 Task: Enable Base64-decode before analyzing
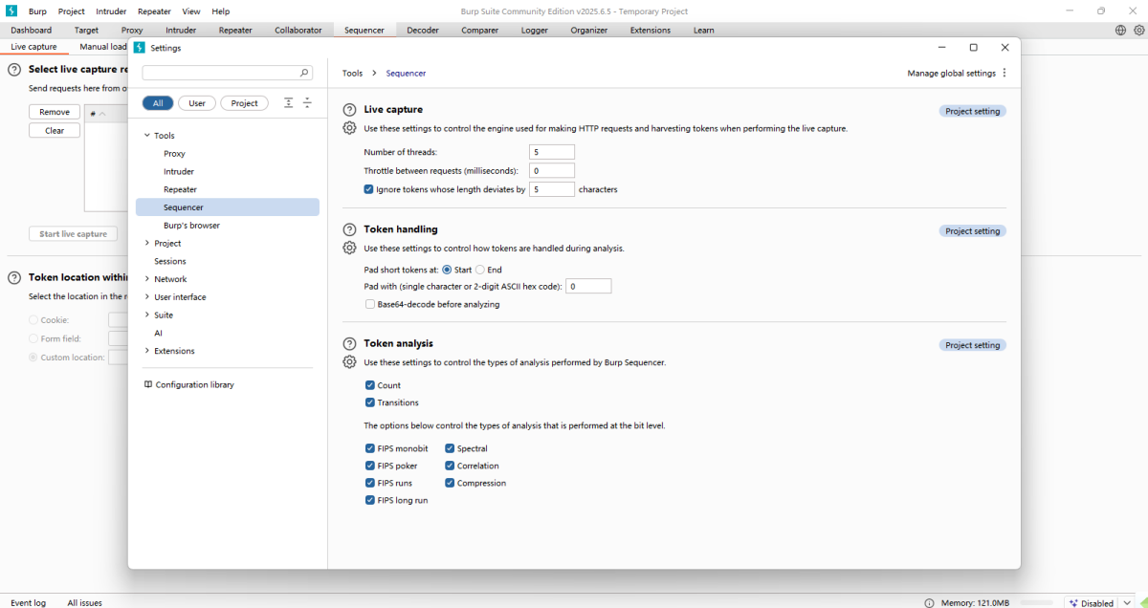(x=369, y=303)
